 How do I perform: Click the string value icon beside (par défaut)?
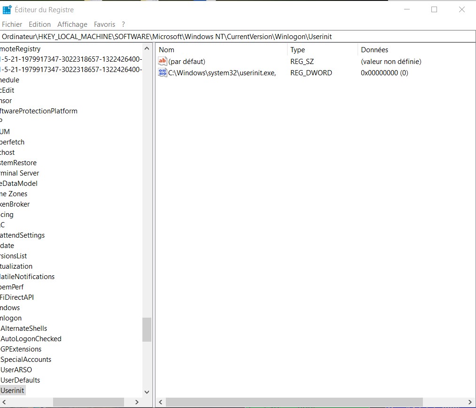tap(163, 62)
